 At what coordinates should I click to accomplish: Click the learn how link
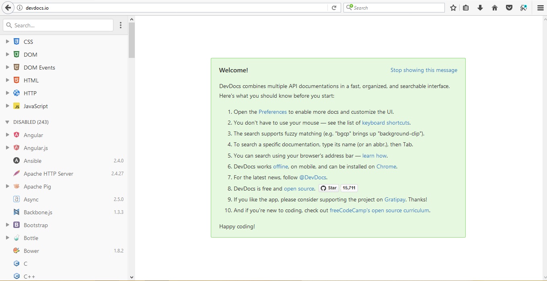pos(374,156)
